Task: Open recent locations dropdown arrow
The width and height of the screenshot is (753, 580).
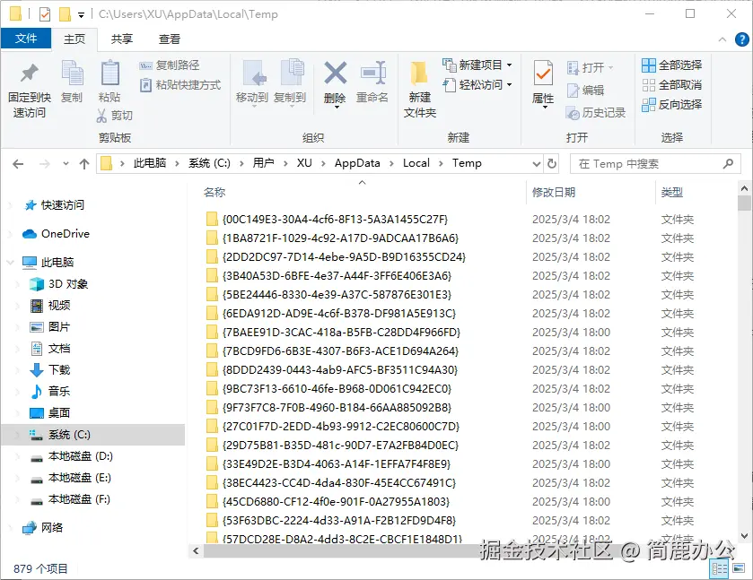Action: tap(66, 164)
